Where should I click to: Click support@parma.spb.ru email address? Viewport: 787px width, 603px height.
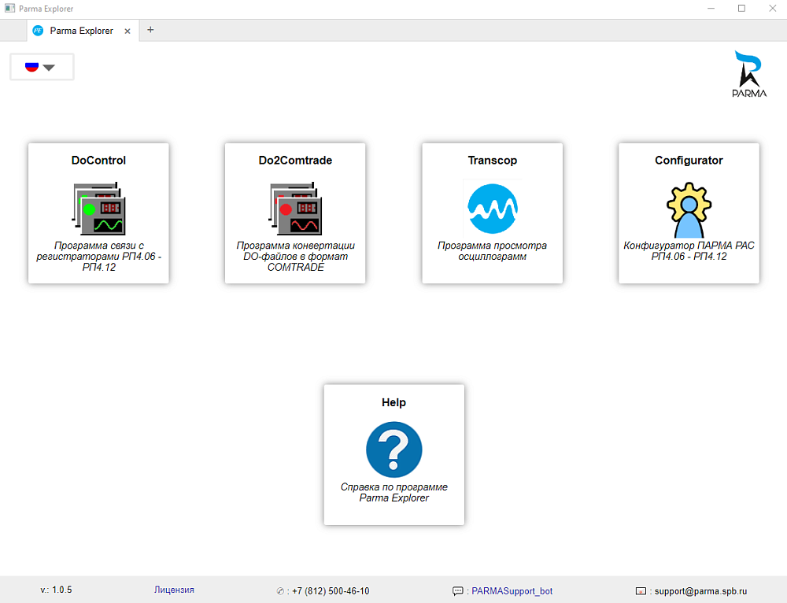[x=700, y=591]
